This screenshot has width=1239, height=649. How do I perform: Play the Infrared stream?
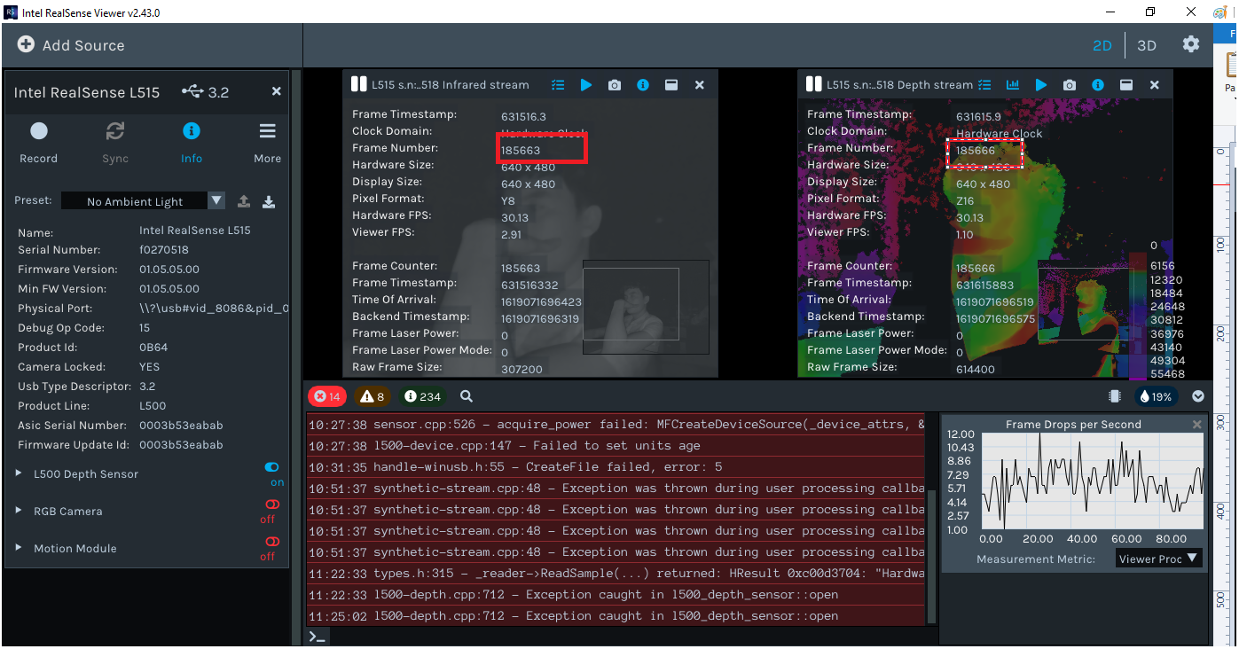586,84
